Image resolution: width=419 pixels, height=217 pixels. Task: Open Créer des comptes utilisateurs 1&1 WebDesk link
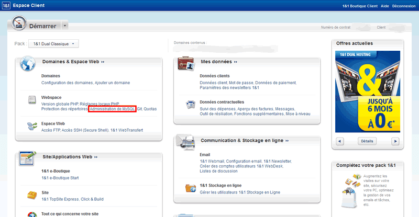point(241,166)
